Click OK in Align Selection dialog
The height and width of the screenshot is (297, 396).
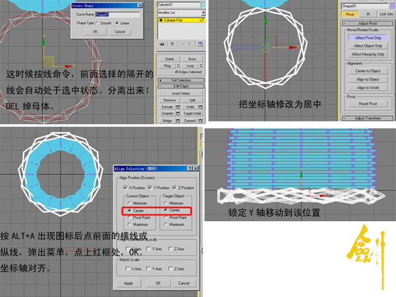click(158, 283)
